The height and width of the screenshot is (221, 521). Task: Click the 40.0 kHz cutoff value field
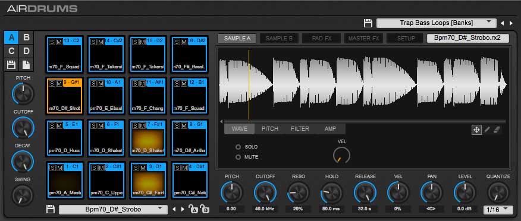[265, 209]
